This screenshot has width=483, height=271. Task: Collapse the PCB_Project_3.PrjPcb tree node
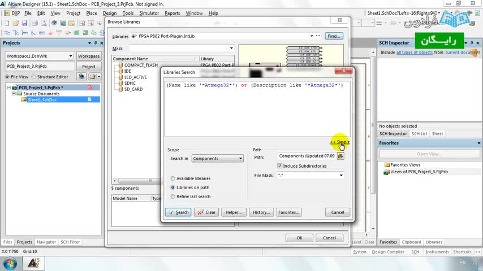(x=9, y=88)
